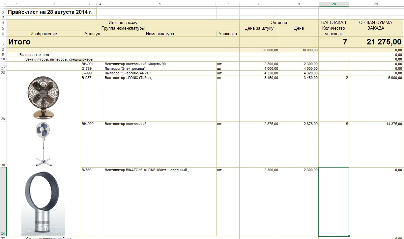Select price cell '4 000,00' in column 9
This screenshot has width=404, height=239.
(299, 68)
